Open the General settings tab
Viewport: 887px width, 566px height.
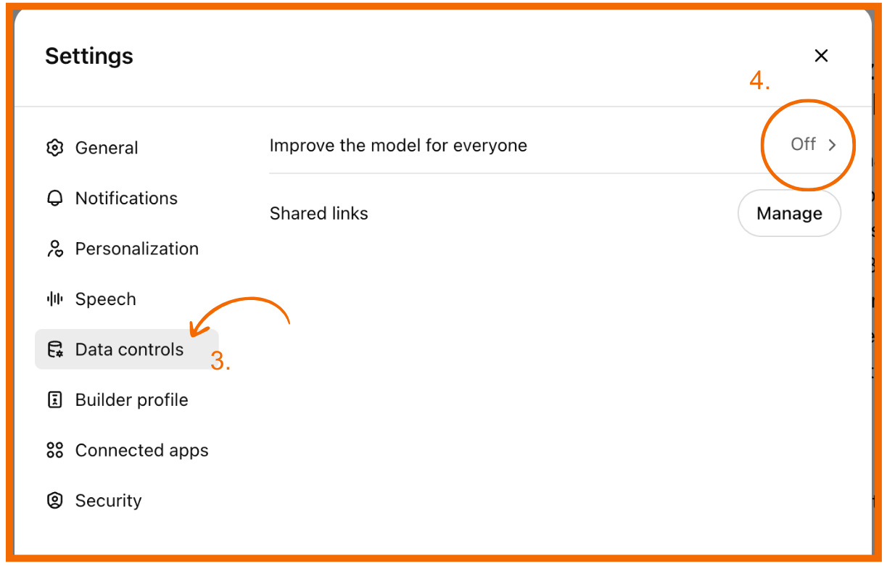(x=107, y=148)
